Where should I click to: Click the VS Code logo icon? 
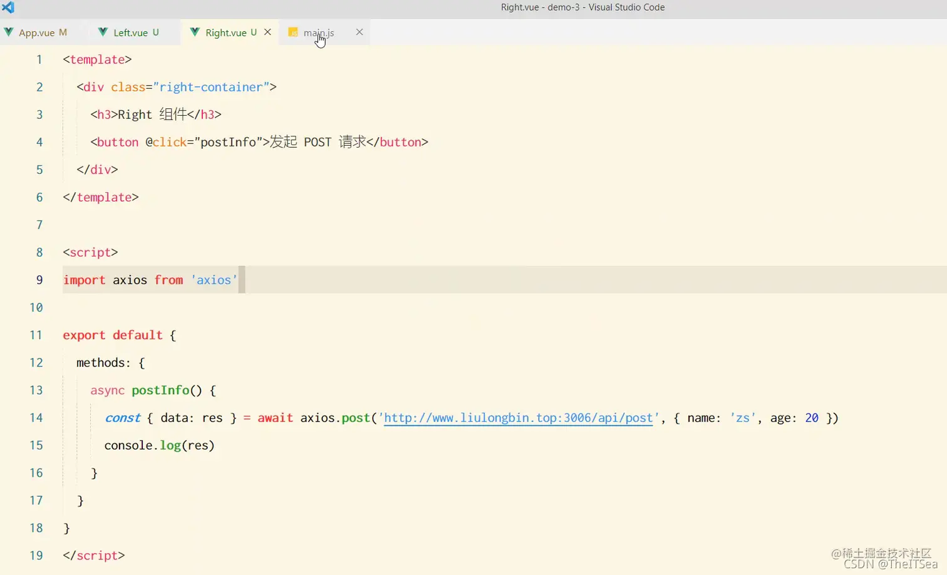8,8
